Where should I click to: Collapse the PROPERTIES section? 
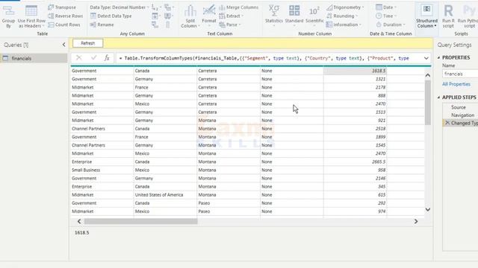point(438,57)
